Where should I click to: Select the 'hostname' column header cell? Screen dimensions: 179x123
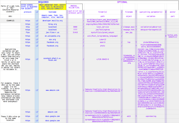[x=52, y=12]
